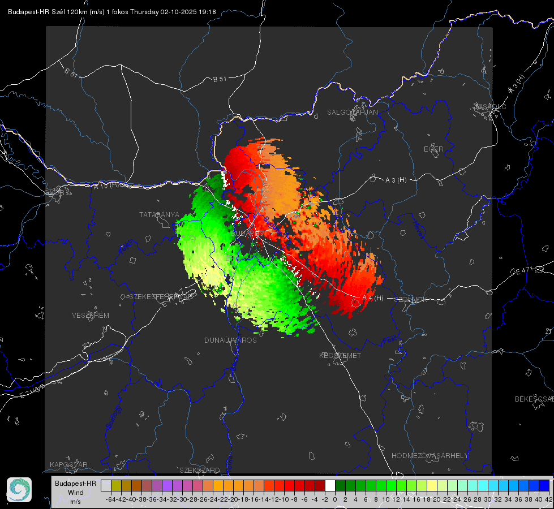Click the 'A 4 (H)' road label
This screenshot has height=509, width=554.
(373, 298)
